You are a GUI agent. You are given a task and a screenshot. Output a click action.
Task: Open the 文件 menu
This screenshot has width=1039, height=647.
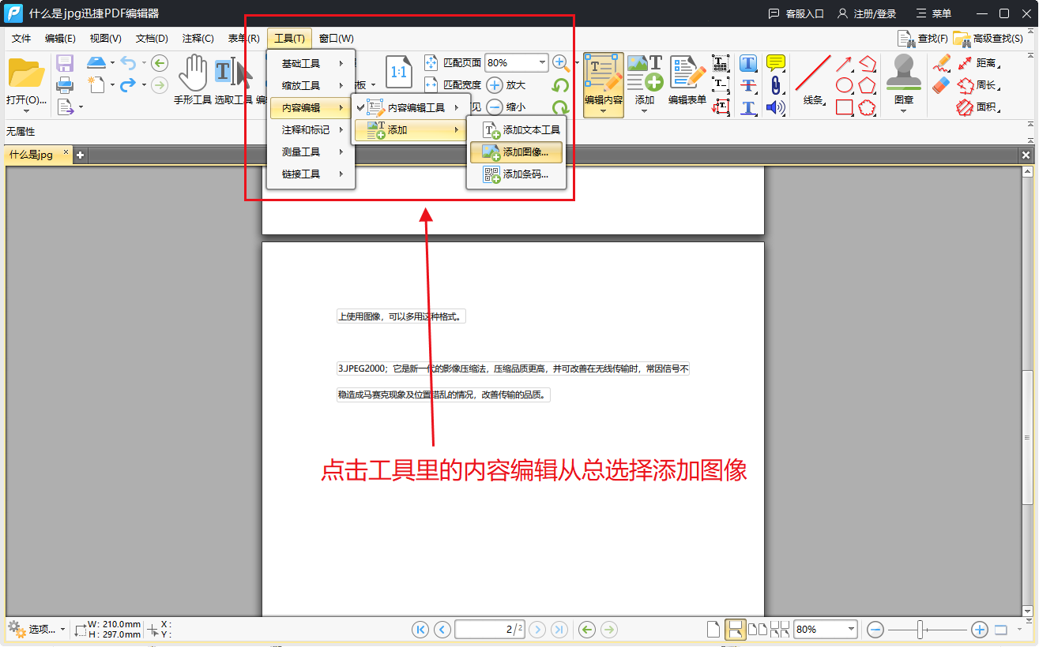coord(21,38)
